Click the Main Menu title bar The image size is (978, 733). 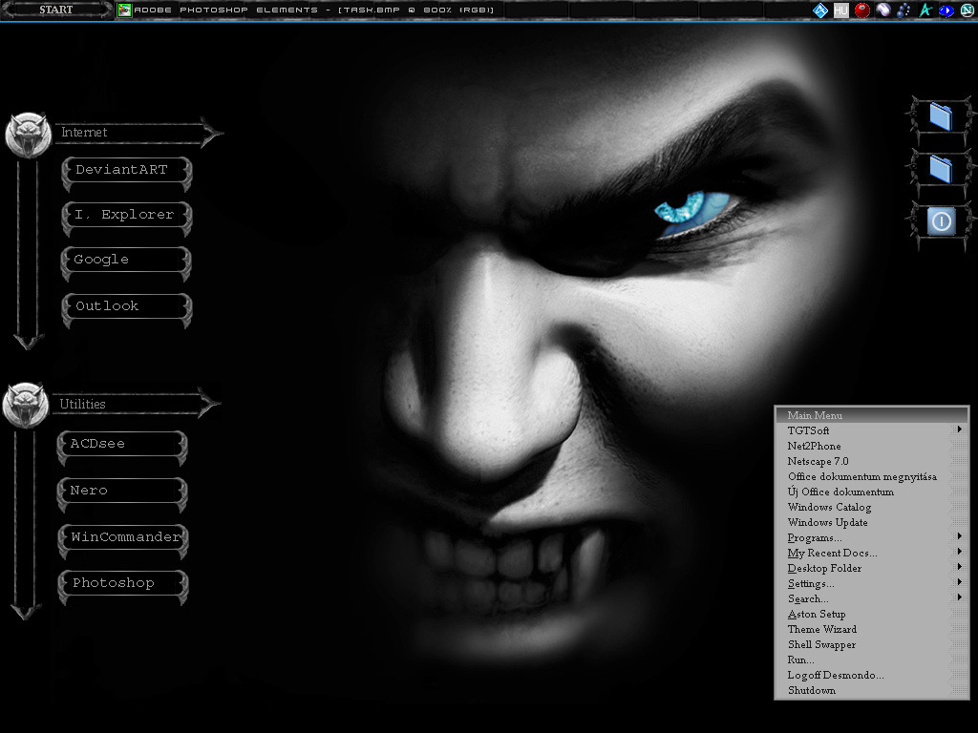(872, 415)
